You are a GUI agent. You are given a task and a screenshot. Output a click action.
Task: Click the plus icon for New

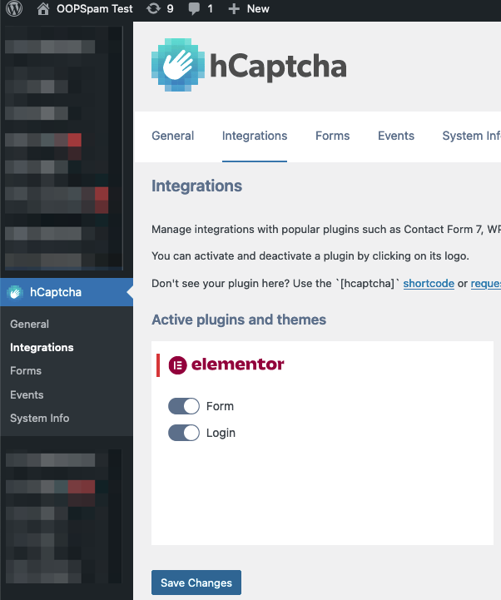(234, 9)
